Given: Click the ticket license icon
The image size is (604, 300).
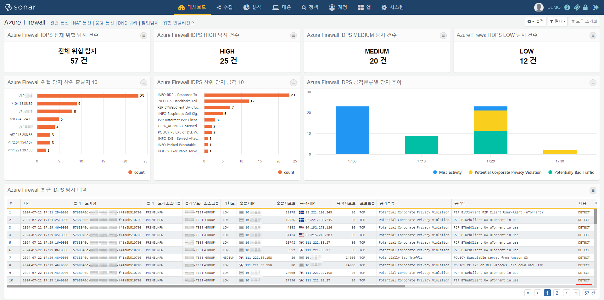Looking at the screenshot, I should (x=577, y=7).
